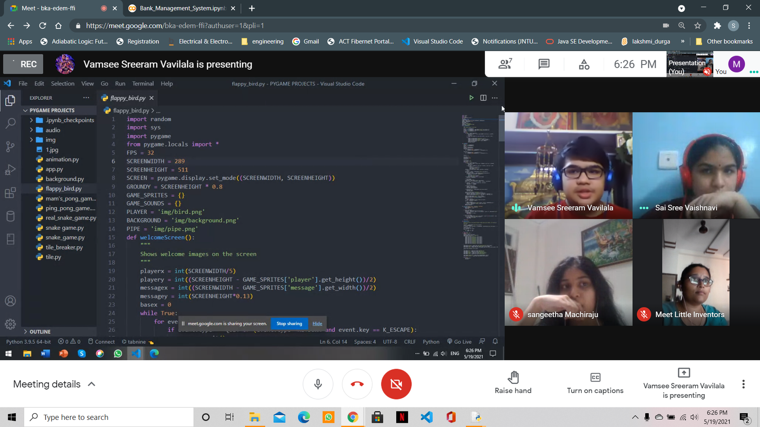Open the Search view in the activity bar

pyautogui.click(x=10, y=123)
